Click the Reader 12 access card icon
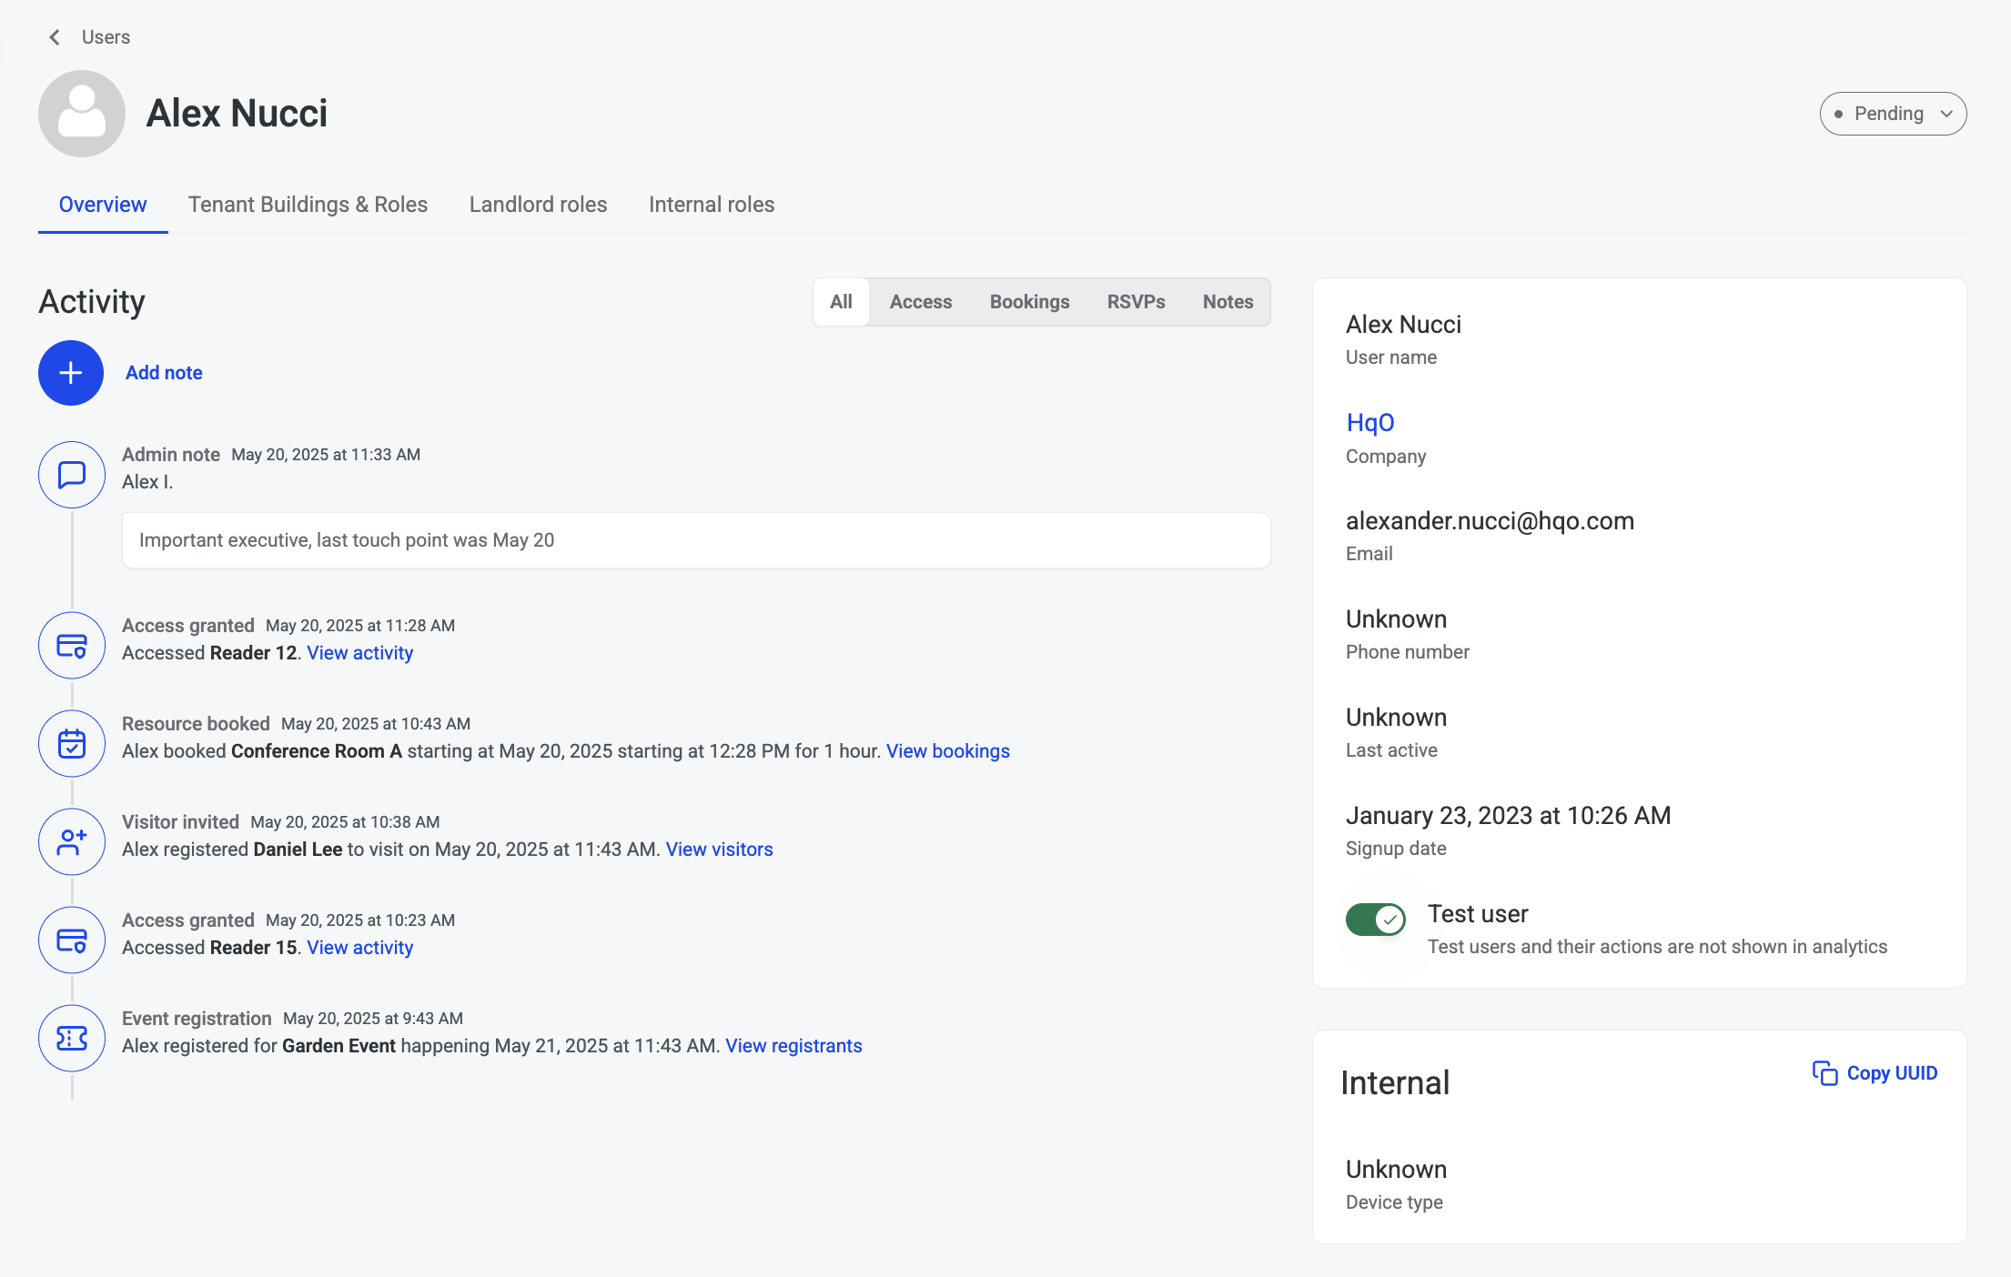The width and height of the screenshot is (2011, 1277). coord(72,646)
